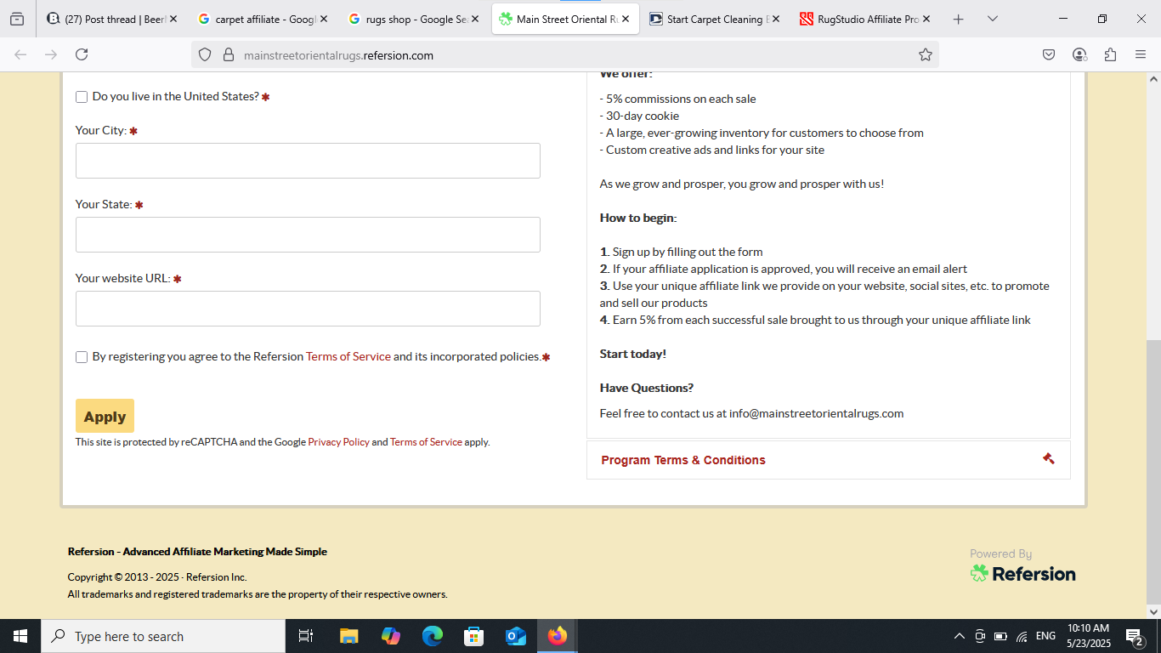
Task: Go back to previous page
Action: (20, 54)
